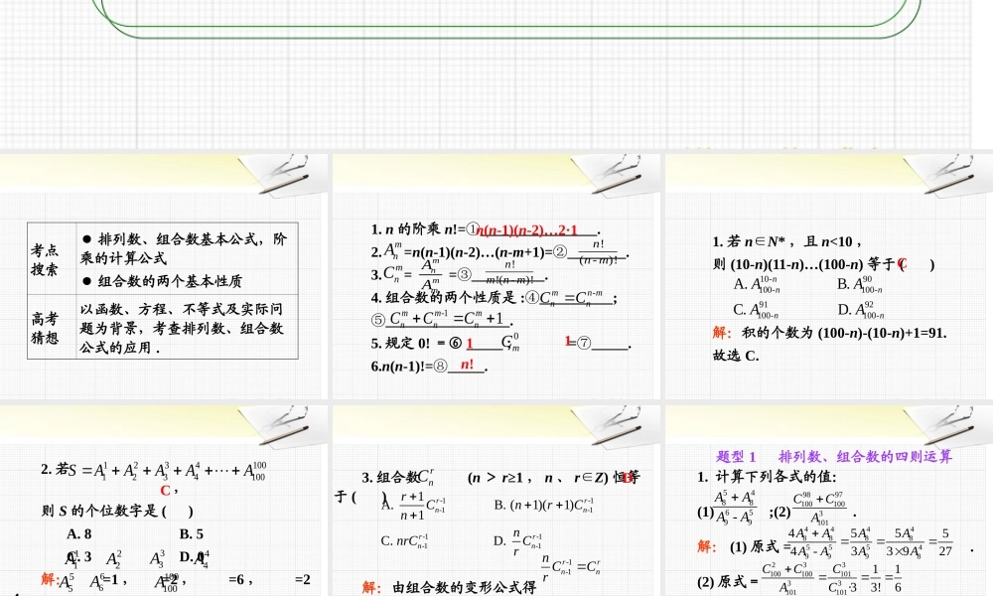Click the text 故选 C.

click(x=735, y=356)
